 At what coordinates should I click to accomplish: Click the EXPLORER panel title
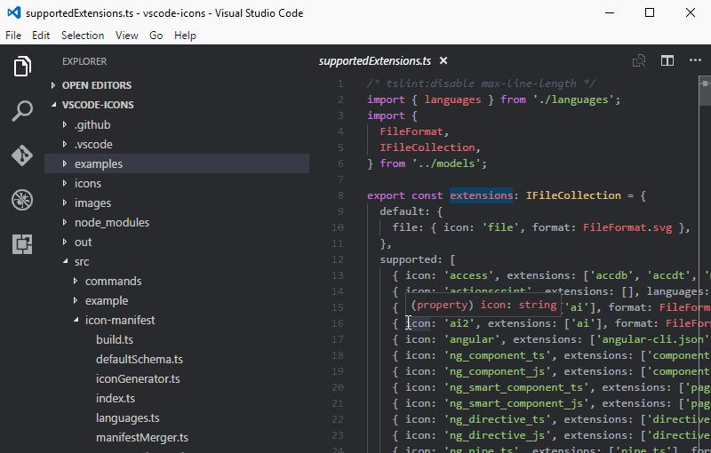click(84, 61)
